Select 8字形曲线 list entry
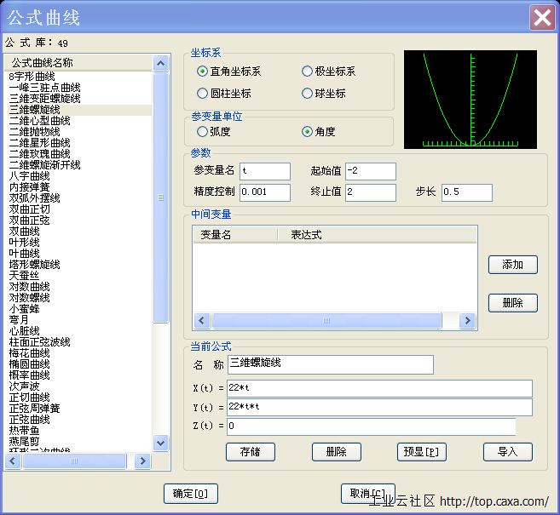This screenshot has width=560, height=515. click(32, 77)
